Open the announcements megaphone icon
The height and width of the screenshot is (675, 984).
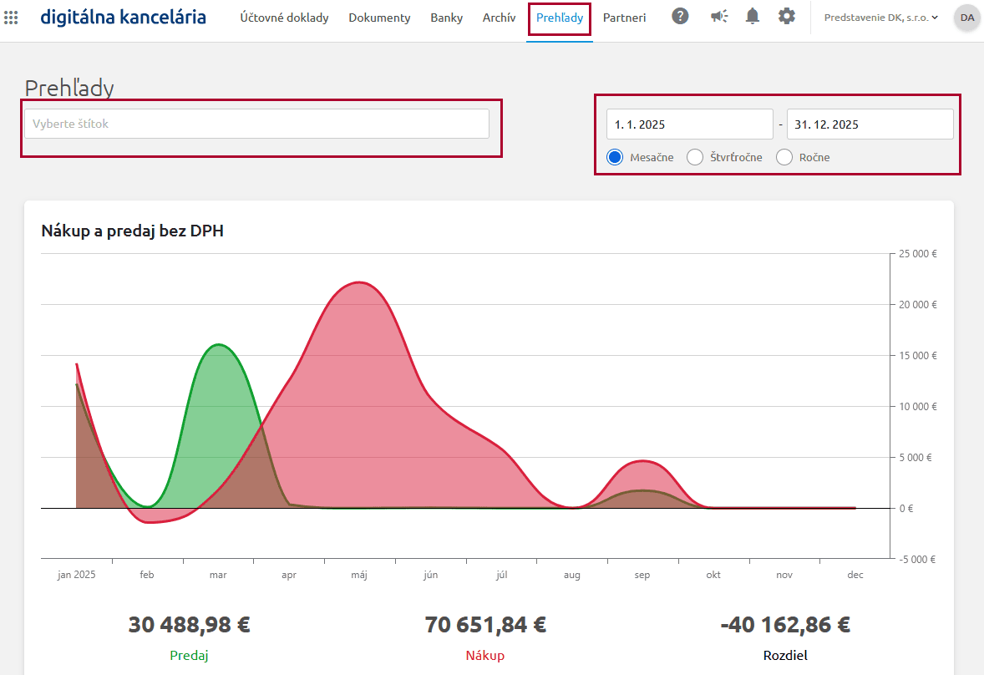click(718, 17)
